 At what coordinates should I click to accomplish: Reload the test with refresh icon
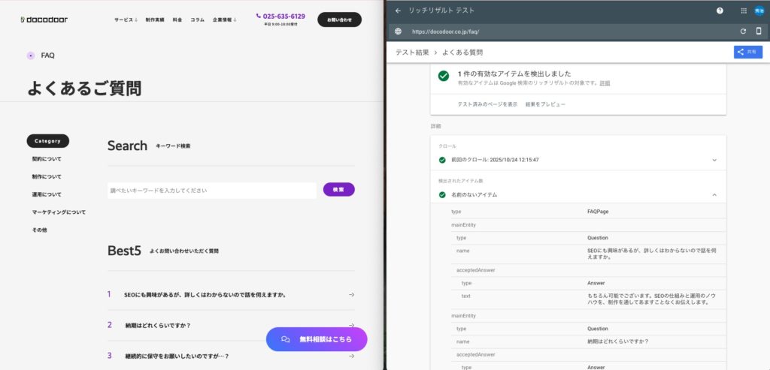coord(743,32)
